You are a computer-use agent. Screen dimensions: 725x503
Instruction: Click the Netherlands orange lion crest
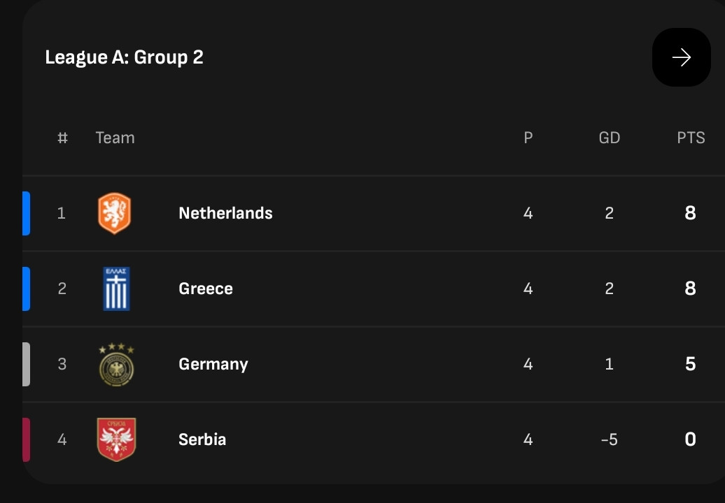coord(115,213)
